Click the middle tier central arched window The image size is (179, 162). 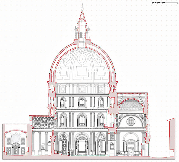pos(82,120)
